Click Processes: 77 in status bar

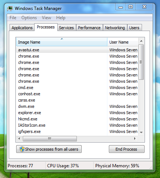(x=20, y=166)
